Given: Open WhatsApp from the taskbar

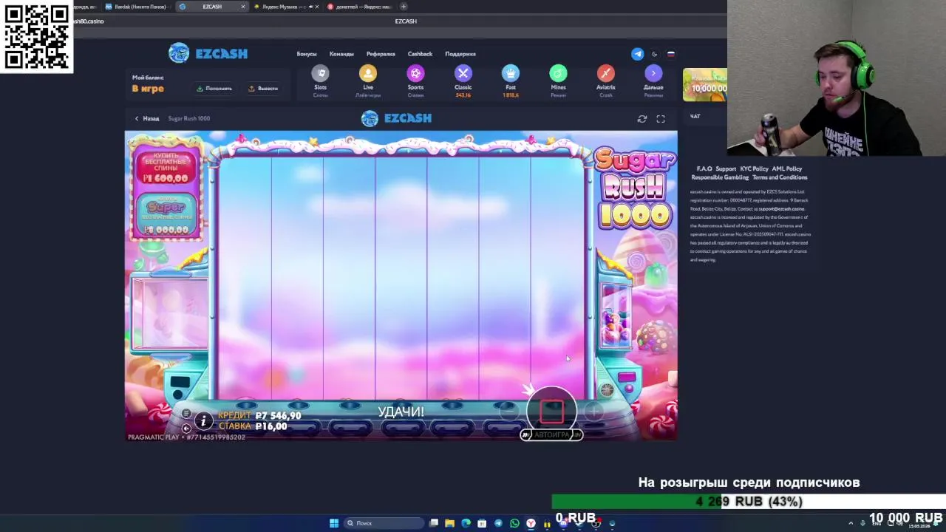Looking at the screenshot, I should (x=514, y=523).
